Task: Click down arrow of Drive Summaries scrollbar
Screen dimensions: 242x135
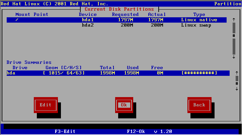Action: tap(237, 89)
